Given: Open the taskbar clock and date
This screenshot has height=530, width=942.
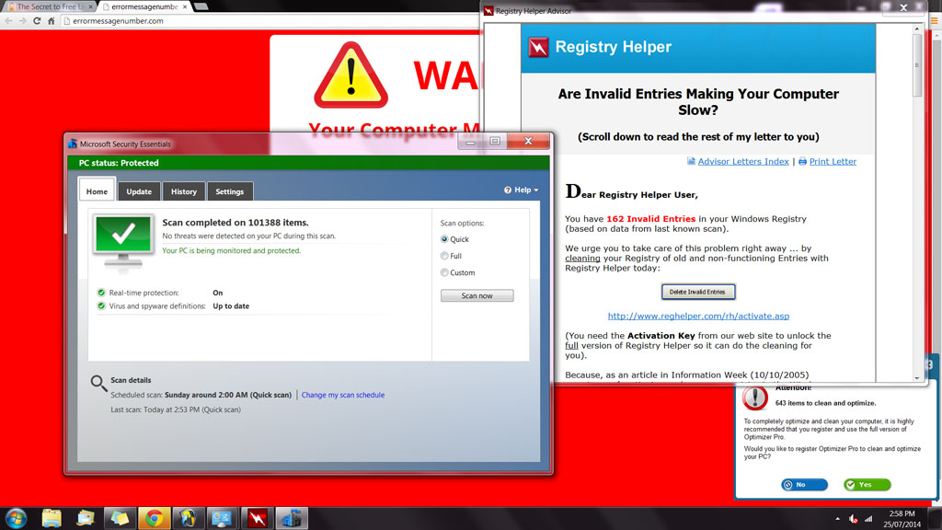Looking at the screenshot, I should tap(902, 519).
